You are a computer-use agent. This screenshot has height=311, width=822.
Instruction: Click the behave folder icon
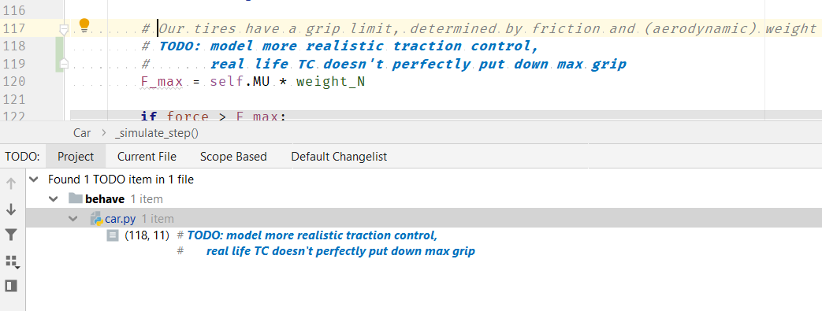coord(76,199)
